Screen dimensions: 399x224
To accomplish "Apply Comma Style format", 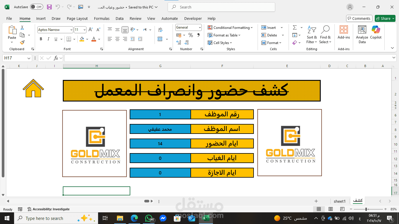I will pyautogui.click(x=199, y=35).
